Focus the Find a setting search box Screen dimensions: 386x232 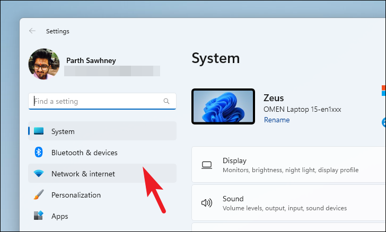pyautogui.click(x=102, y=101)
